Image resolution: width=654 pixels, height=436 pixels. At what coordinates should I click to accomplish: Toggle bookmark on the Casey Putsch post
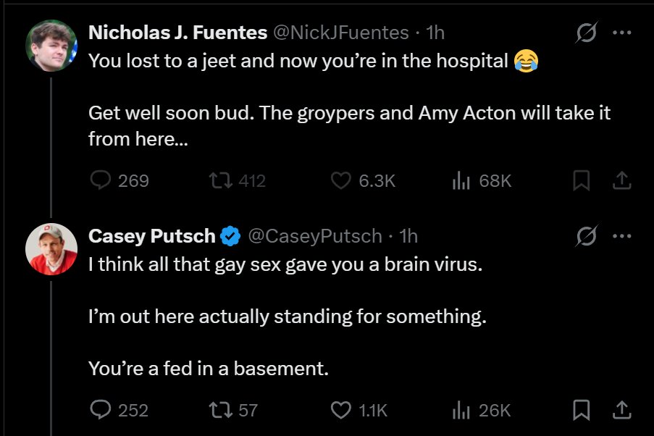pyautogui.click(x=581, y=410)
